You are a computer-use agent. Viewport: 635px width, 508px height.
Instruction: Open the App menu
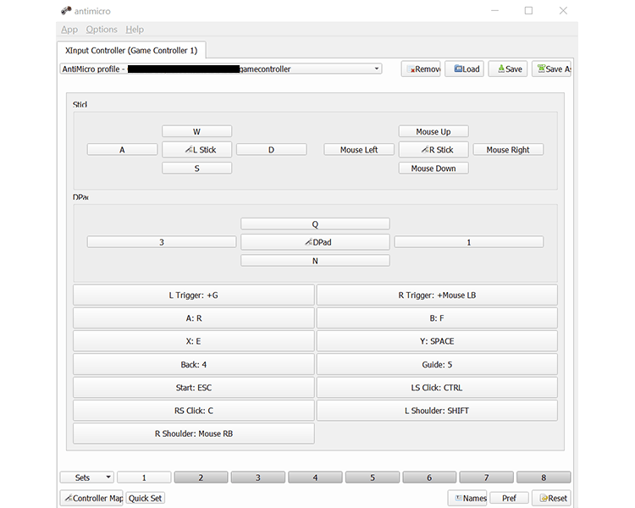(x=69, y=30)
